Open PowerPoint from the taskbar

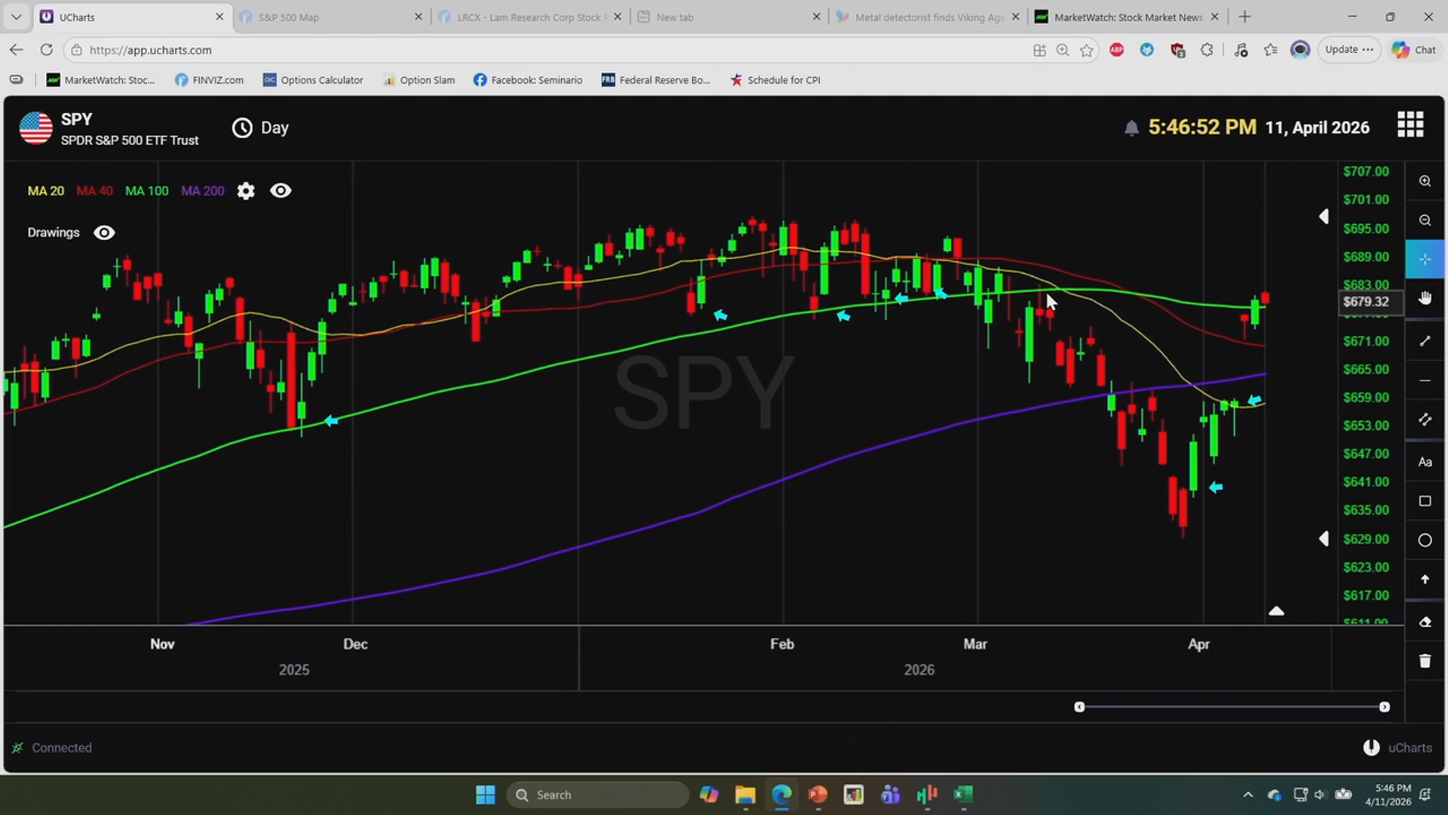pos(818,795)
